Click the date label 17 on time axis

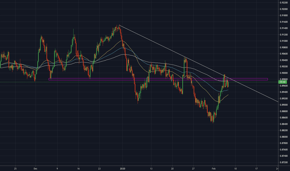(256, 169)
